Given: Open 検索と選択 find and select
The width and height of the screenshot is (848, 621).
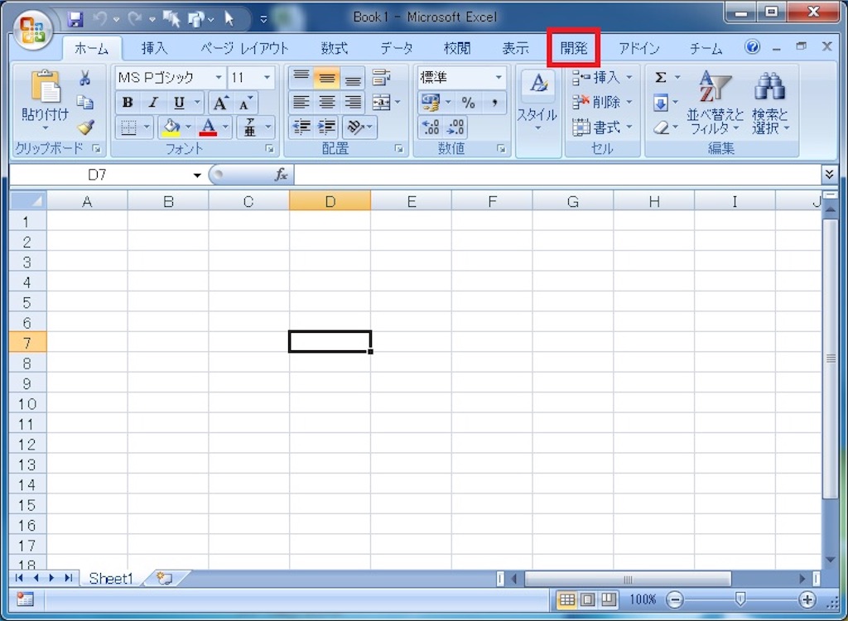Looking at the screenshot, I should coord(769,103).
